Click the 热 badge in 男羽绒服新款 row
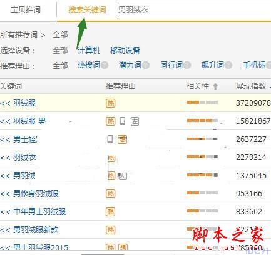271x255 pixels. click(x=110, y=230)
